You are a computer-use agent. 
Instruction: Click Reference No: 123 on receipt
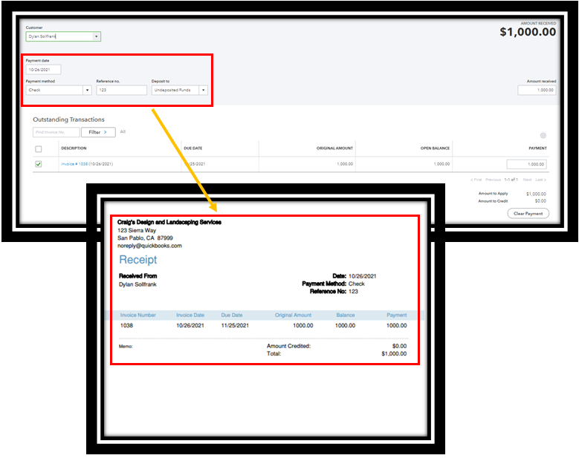coord(334,291)
